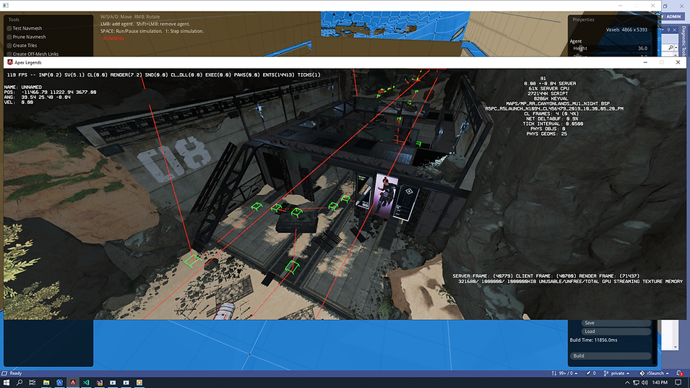Open Windows Action Center notifications

[678, 383]
